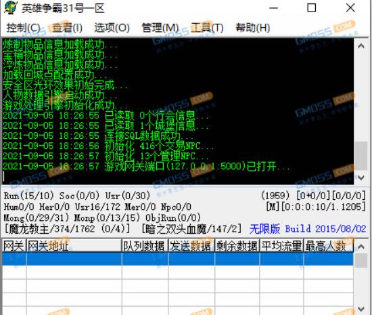
Task: Click the log line 安全区光环效果初始完成
Action: [x=66, y=85]
